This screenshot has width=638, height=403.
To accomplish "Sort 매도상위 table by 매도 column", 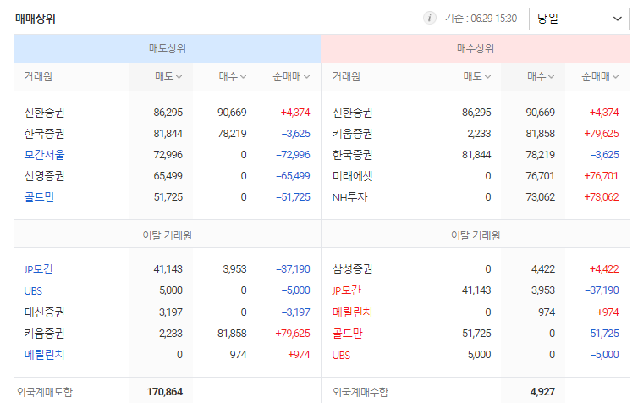I will [x=168, y=76].
